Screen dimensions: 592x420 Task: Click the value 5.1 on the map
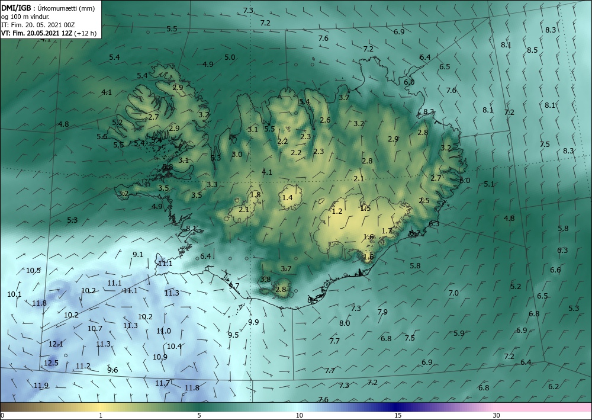click(489, 184)
